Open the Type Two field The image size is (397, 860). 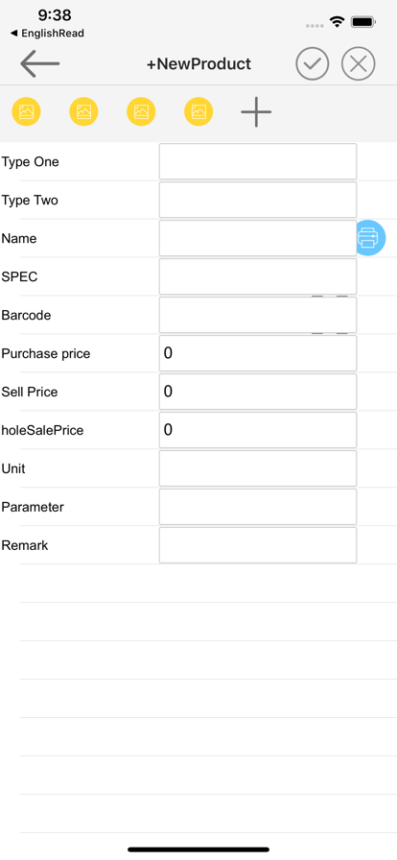258,200
